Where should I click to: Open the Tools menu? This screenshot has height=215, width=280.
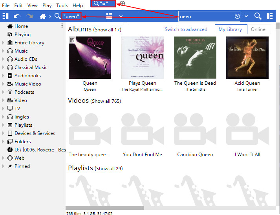(62, 5)
